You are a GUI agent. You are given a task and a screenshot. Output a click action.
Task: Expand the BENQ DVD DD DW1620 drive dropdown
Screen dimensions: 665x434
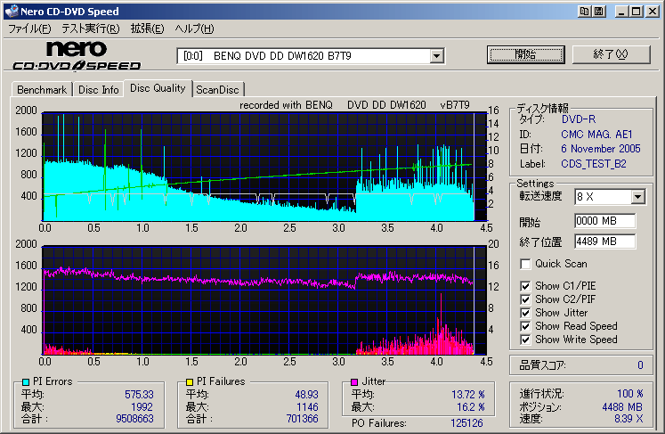pos(437,55)
